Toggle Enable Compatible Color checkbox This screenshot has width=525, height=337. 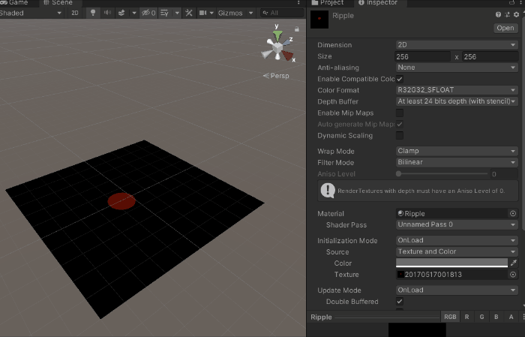click(x=400, y=79)
